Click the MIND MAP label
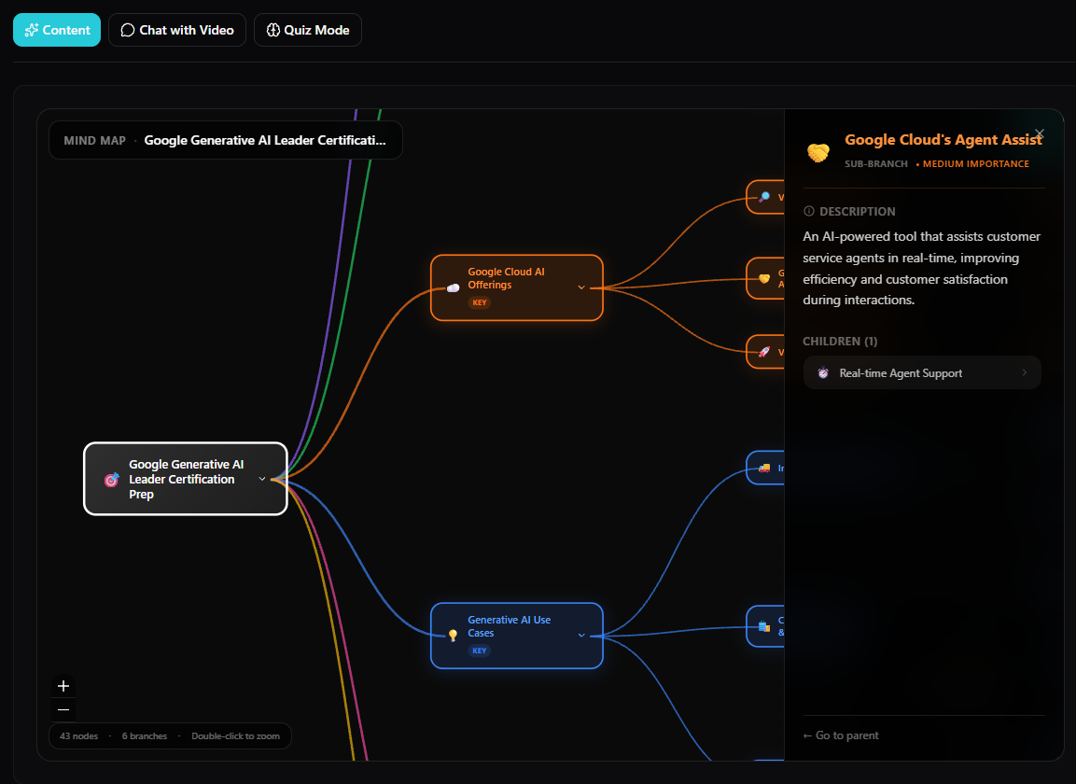Screen dimensions: 1076x784 [94, 140]
